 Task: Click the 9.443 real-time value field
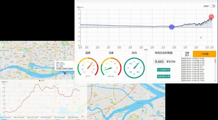tap(159, 61)
